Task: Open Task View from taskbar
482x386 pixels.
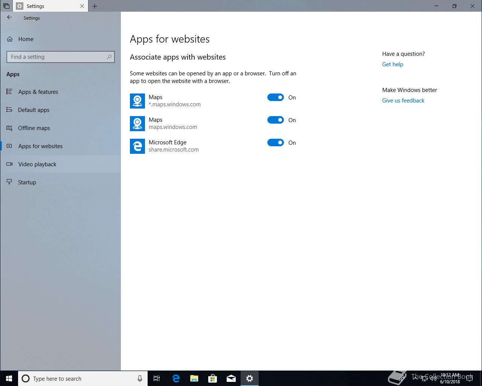Action: [x=157, y=378]
